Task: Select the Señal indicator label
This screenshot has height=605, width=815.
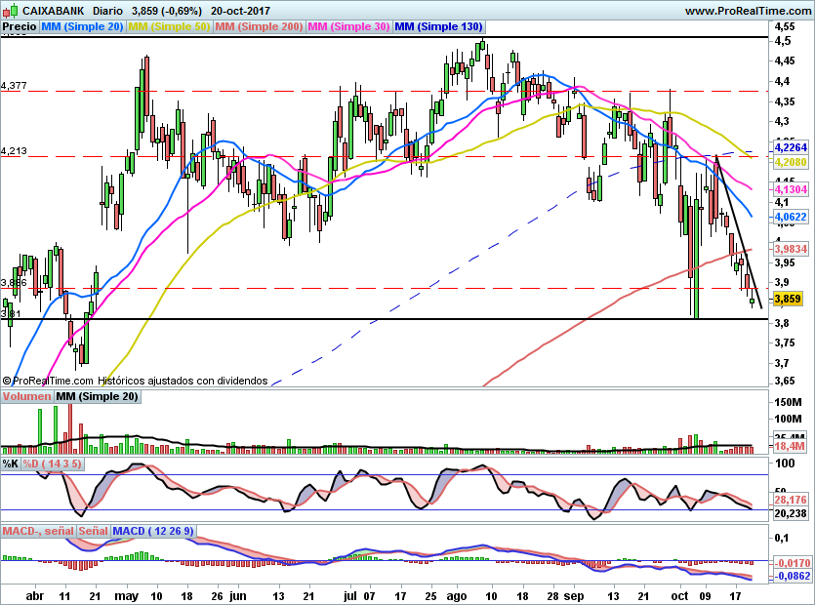Action: pos(94,532)
